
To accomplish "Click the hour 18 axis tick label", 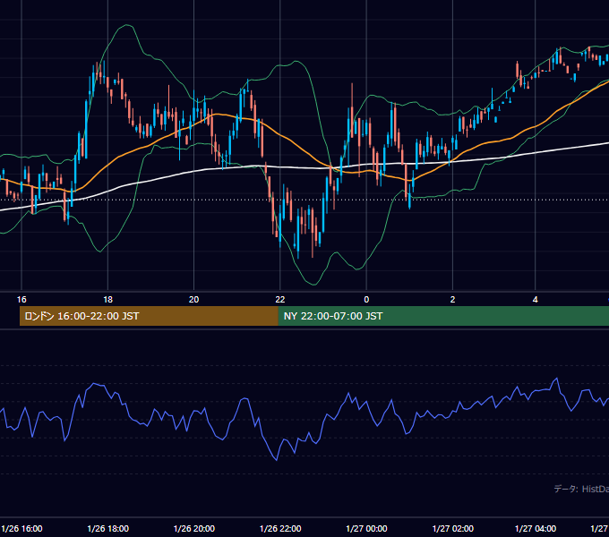I will point(108,300).
